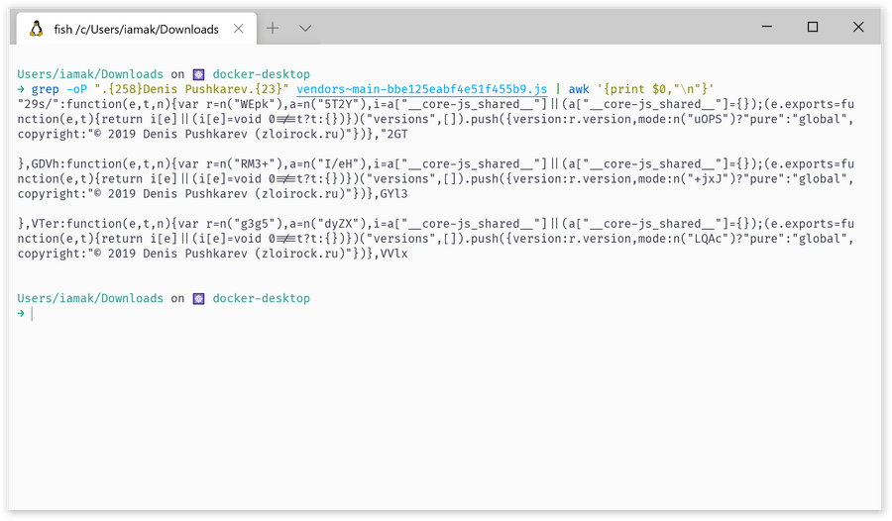Click the first Users/iamak/Downloads prompt path
This screenshot has width=892, height=521.
click(90, 74)
